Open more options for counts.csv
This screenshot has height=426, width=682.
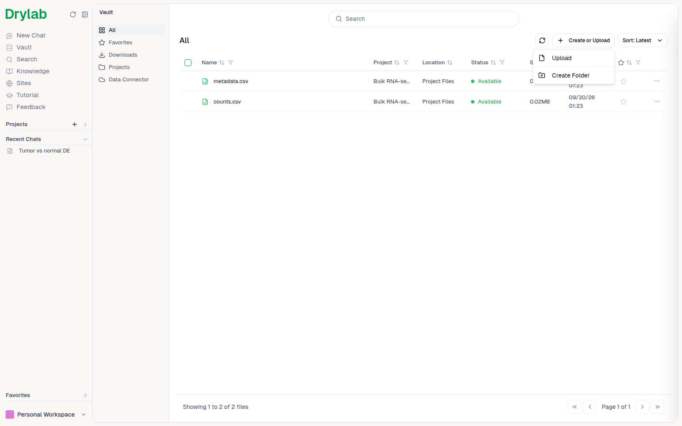click(657, 101)
